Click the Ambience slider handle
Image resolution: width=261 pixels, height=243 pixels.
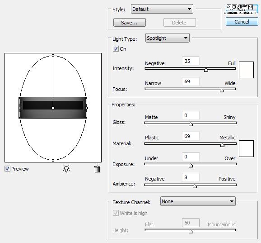[x=195, y=186]
